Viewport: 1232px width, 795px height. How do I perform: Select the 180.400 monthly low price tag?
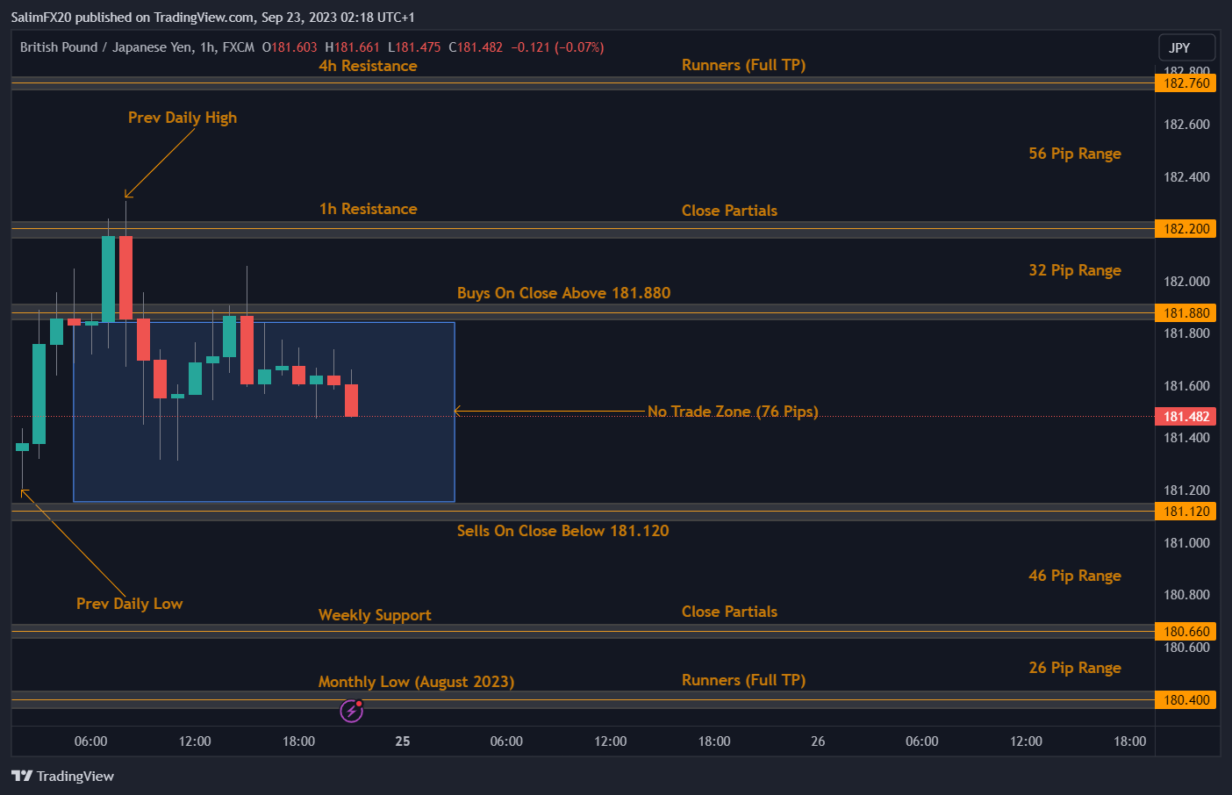click(x=1185, y=700)
